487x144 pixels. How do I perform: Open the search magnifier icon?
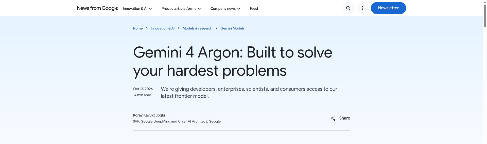[x=348, y=8]
